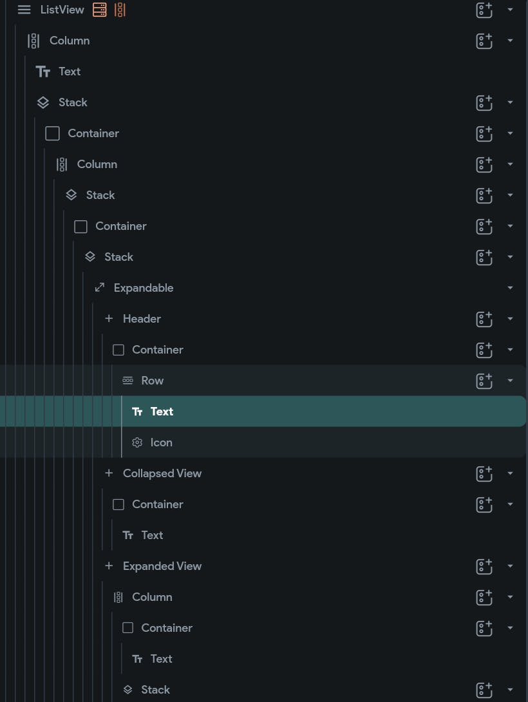Select the Icon widget under Row
This screenshot has width=528, height=702.
coord(161,442)
